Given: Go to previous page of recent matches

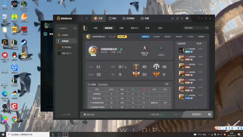Looking at the screenshot, I should coord(187,108).
